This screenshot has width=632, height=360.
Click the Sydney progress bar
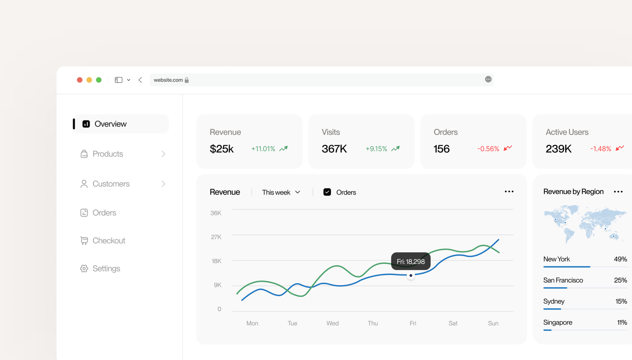(585, 309)
